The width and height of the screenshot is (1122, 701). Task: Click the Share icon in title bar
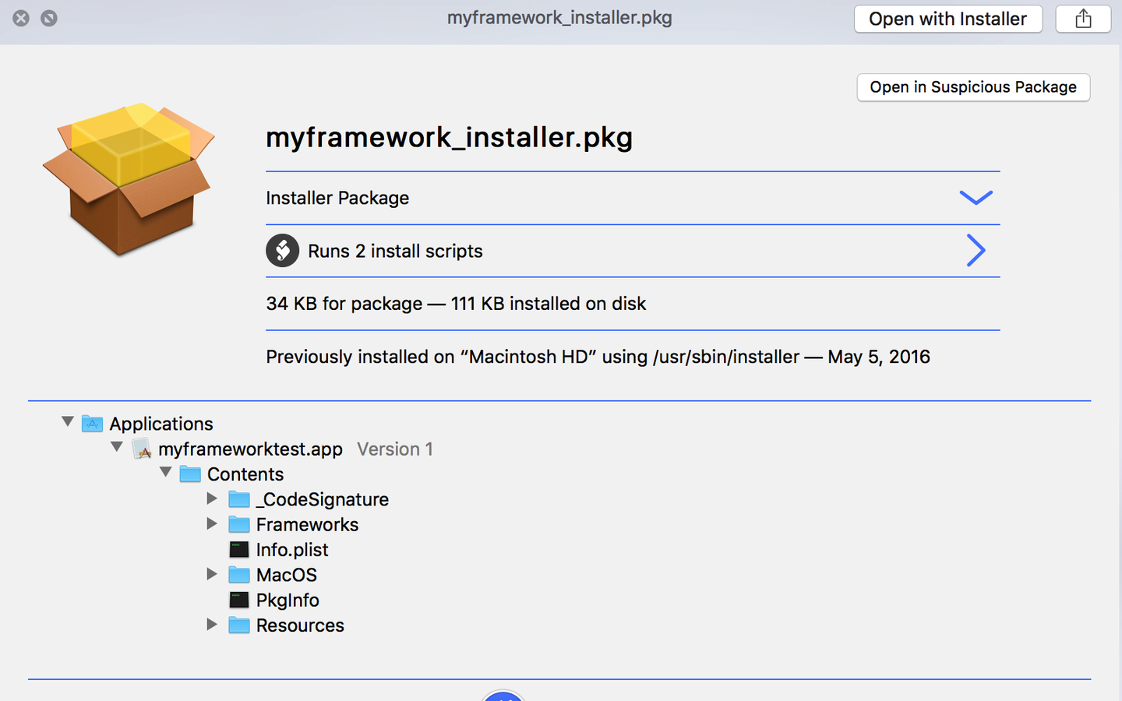[x=1083, y=19]
